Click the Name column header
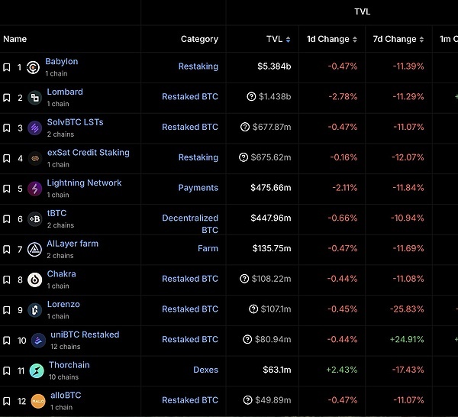The height and width of the screenshot is (417, 458). click(x=15, y=39)
